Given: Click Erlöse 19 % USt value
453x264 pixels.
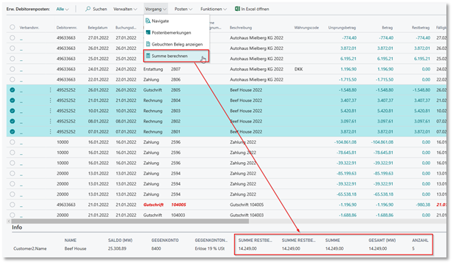Looking at the screenshot, I should 210,249.
